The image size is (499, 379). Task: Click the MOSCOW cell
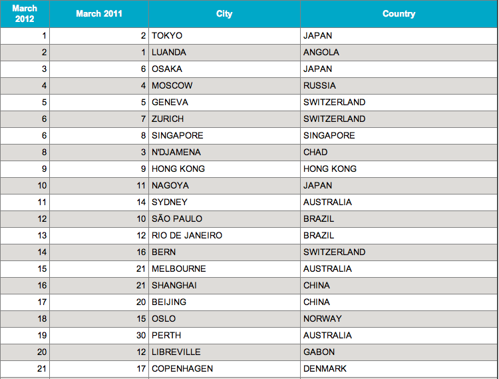tap(224, 86)
